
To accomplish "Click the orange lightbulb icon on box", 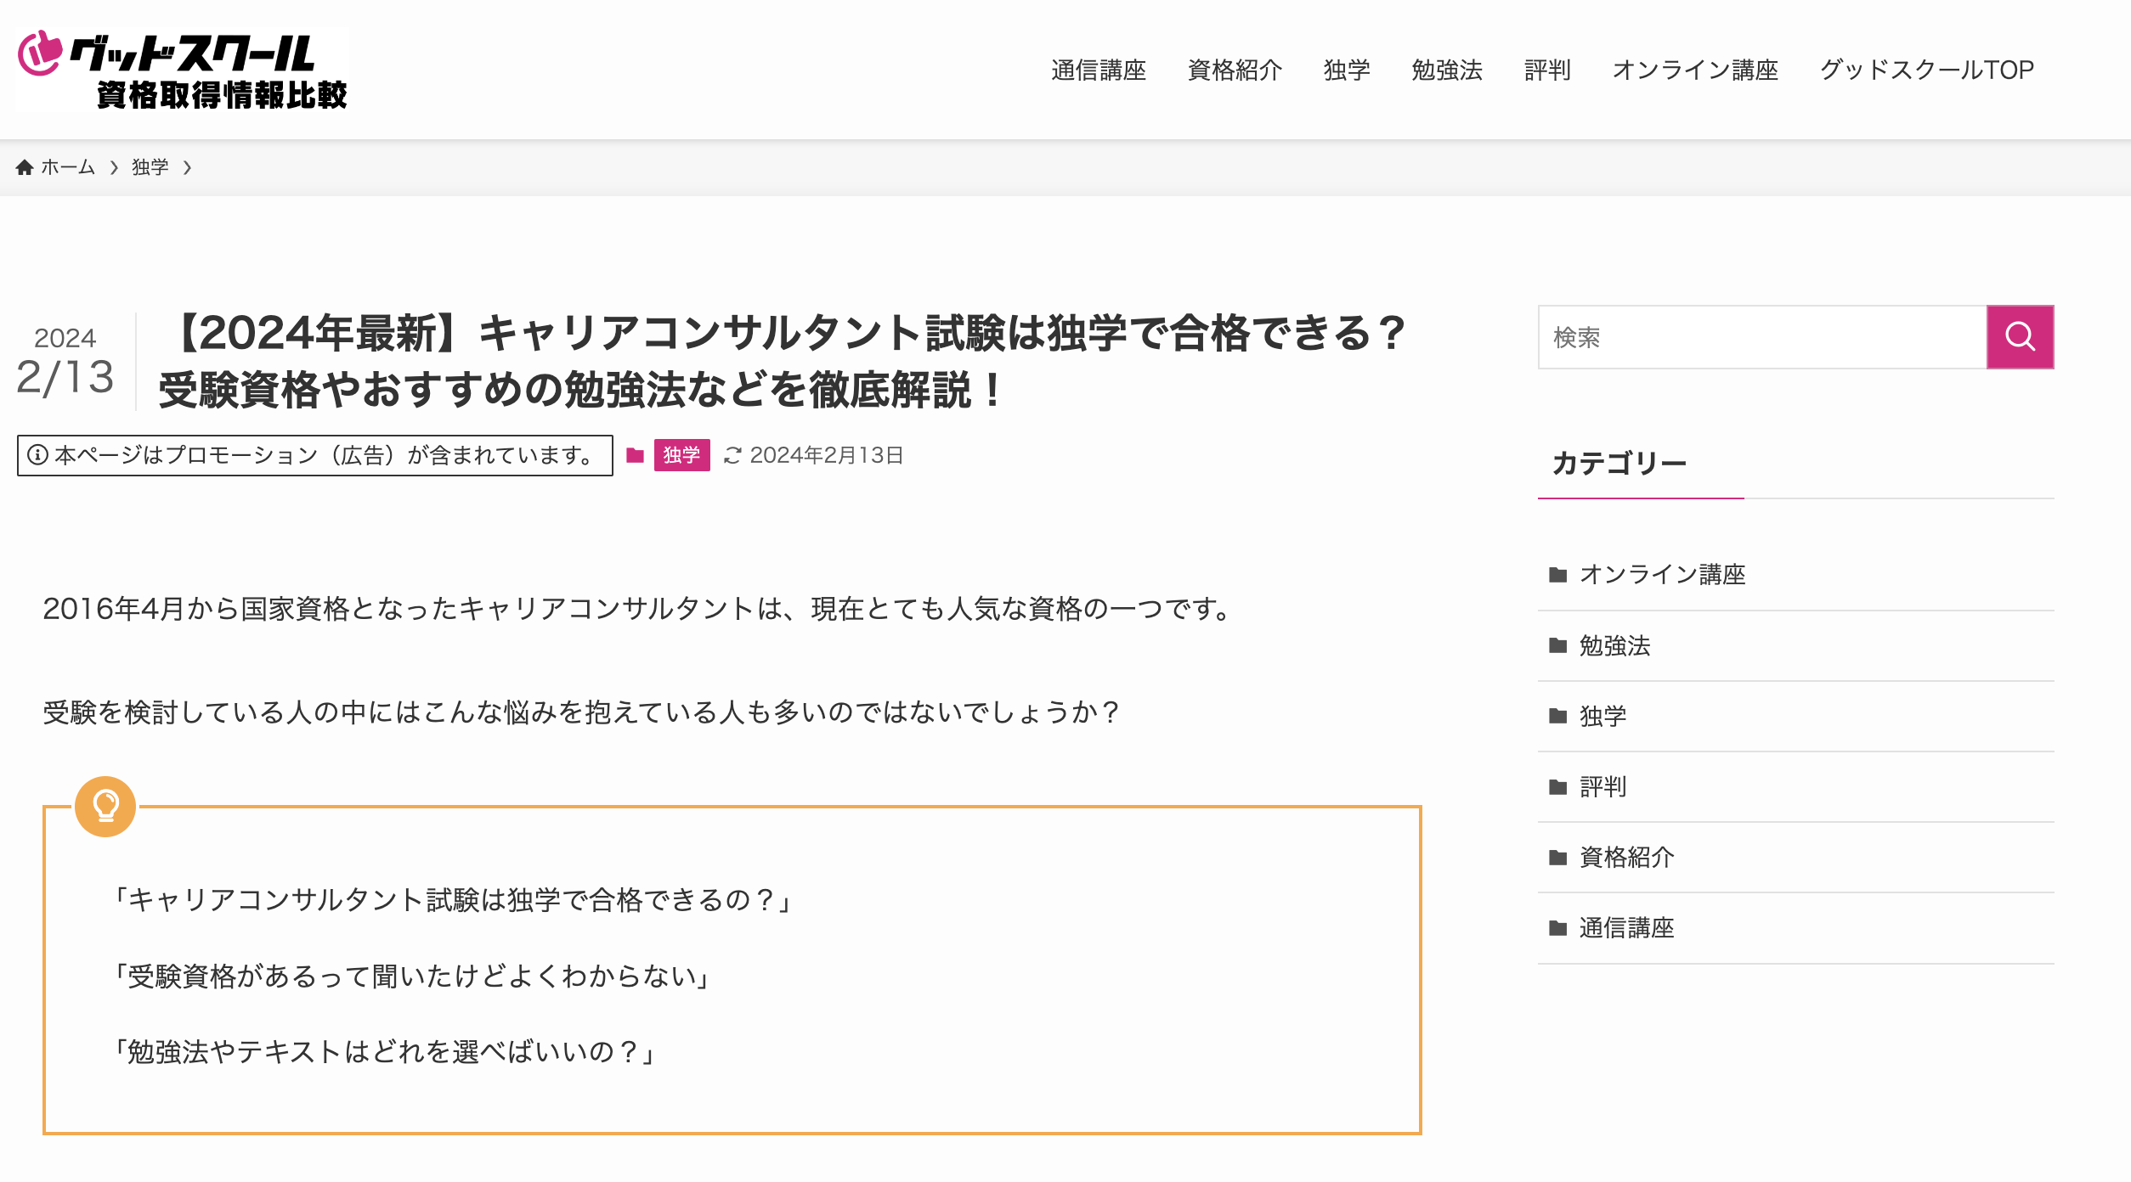I will pos(105,806).
